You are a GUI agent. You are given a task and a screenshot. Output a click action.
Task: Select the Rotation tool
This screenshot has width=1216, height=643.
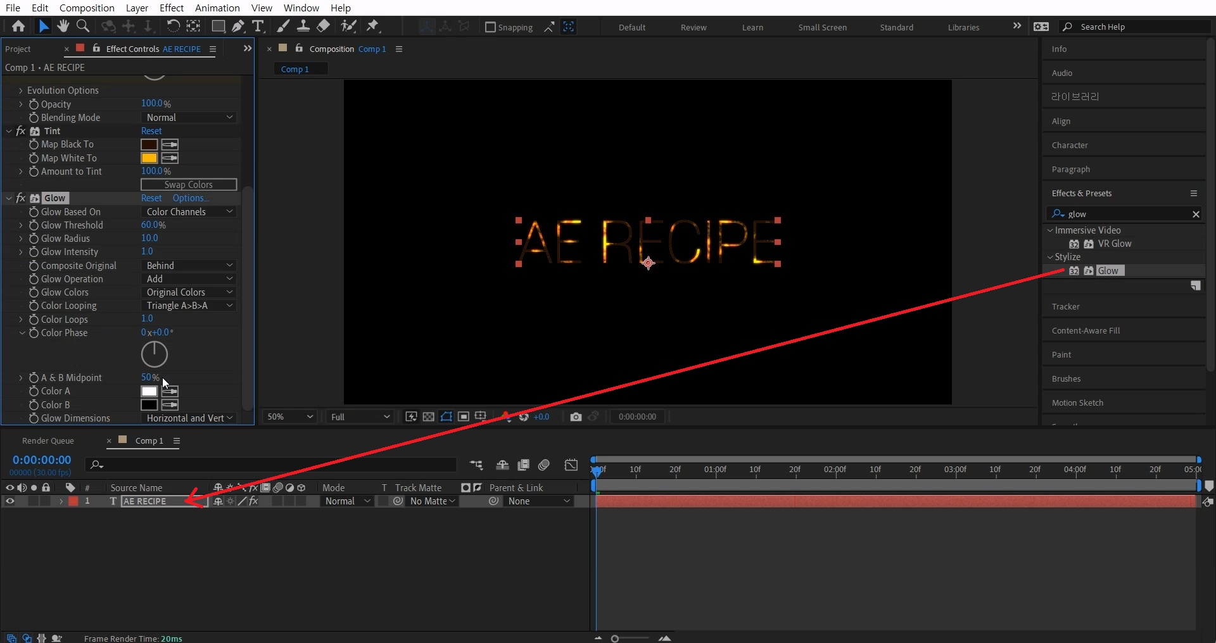pyautogui.click(x=173, y=26)
